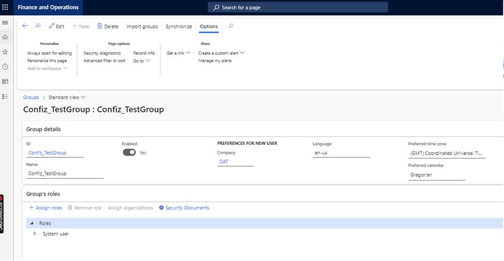Open Recent clock icon in the sidebar
This screenshot has height=261, width=504.
[x=5, y=67]
